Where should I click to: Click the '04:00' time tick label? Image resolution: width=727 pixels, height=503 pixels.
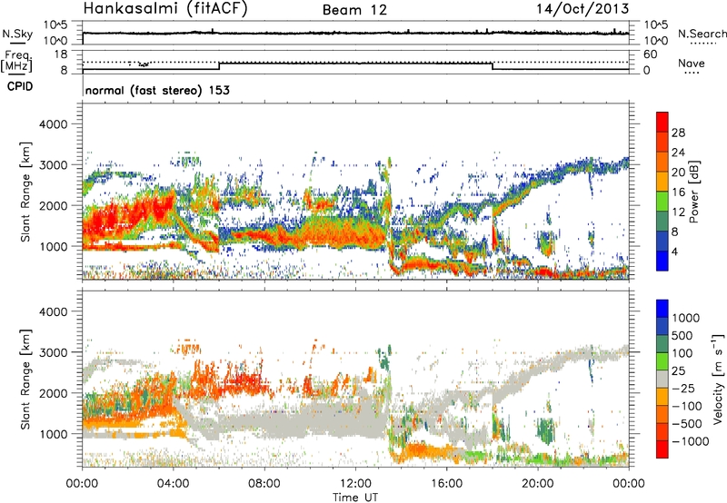(x=174, y=484)
